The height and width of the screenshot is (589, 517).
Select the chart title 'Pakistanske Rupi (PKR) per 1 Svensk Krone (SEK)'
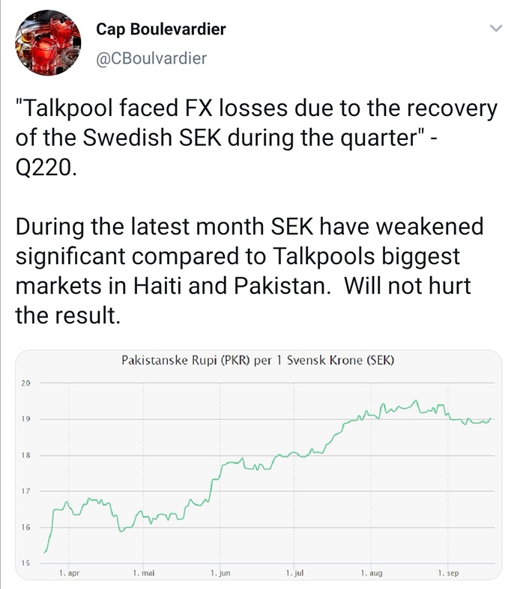[258, 360]
